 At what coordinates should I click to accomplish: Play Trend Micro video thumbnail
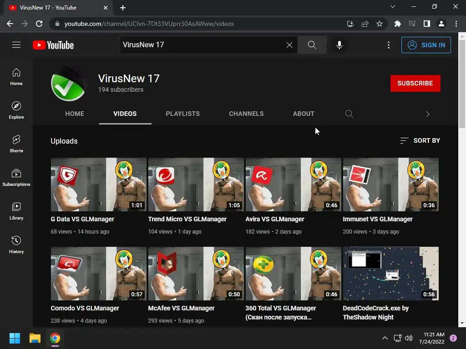(196, 184)
